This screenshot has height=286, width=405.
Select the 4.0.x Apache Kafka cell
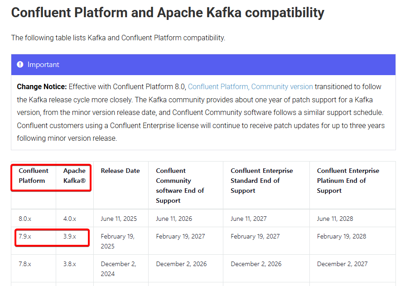[70, 219]
